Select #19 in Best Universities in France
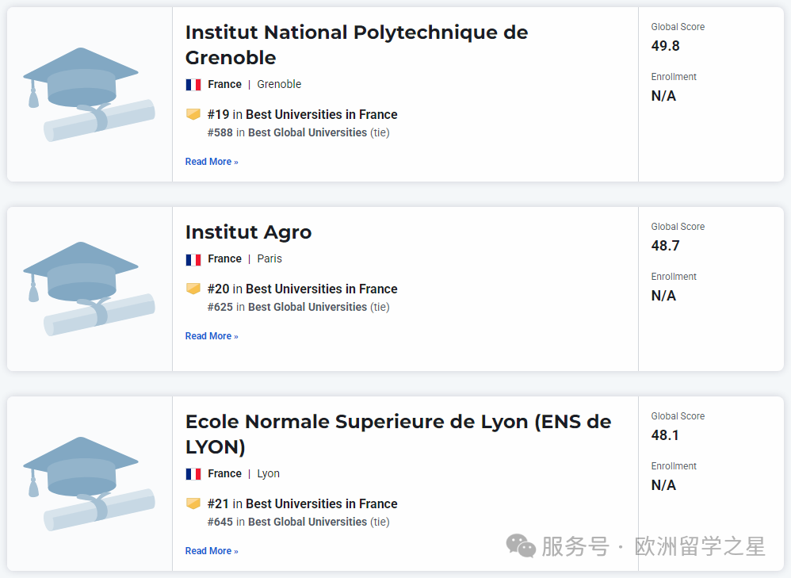Screen dimensions: 791x578 302,115
